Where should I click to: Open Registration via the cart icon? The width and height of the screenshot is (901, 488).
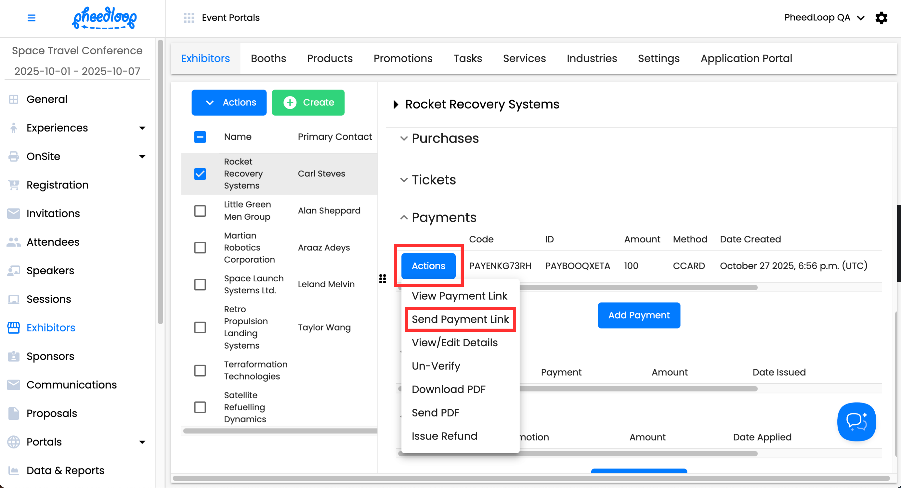14,185
